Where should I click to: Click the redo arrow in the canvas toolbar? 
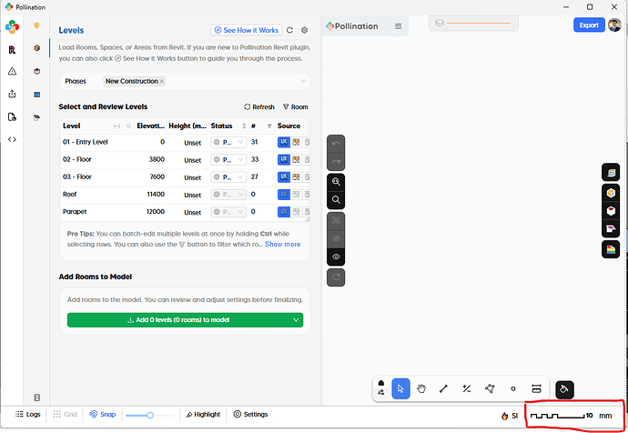(336, 161)
